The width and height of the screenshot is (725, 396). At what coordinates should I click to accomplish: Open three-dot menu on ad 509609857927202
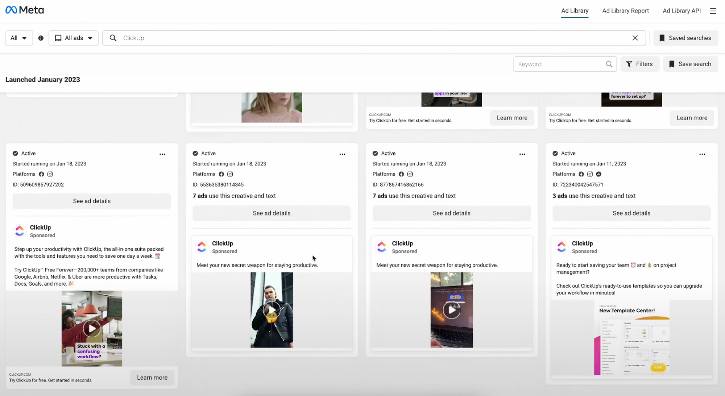coord(162,154)
